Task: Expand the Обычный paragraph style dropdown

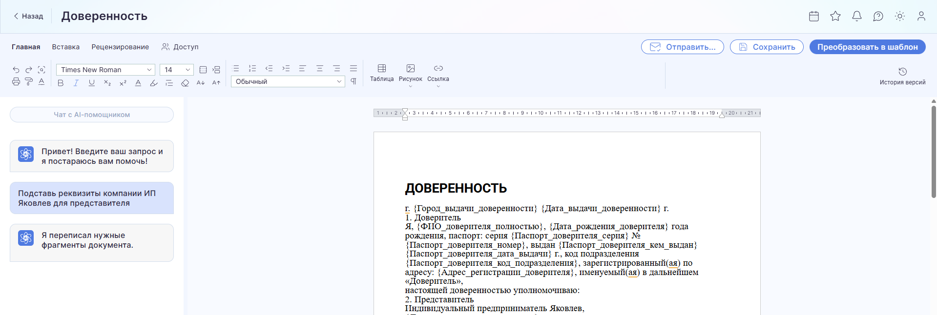Action: (288, 81)
